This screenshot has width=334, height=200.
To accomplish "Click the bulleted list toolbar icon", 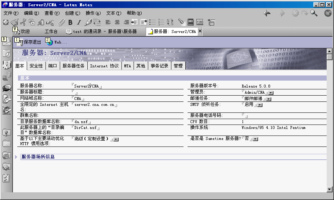I will point(152,22).
